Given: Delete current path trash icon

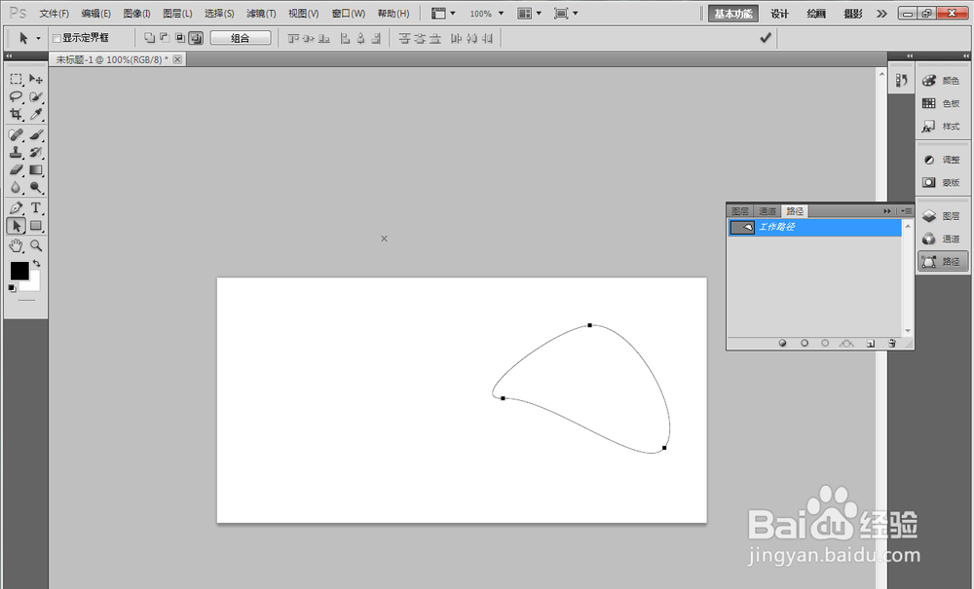Looking at the screenshot, I should coord(892,344).
